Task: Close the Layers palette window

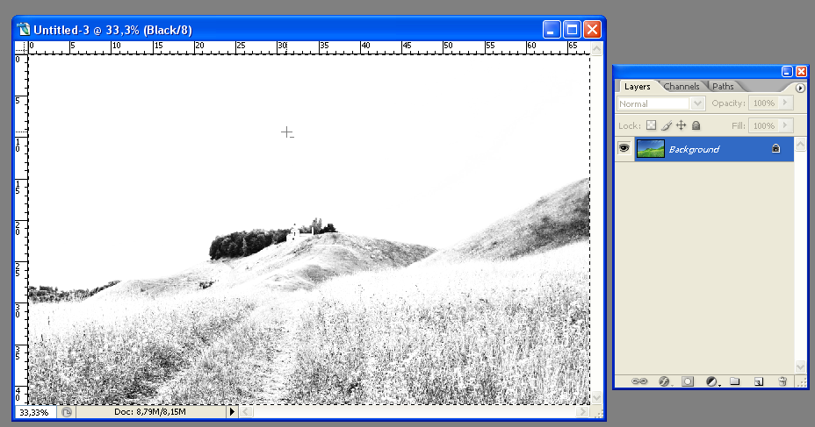Action: [801, 72]
